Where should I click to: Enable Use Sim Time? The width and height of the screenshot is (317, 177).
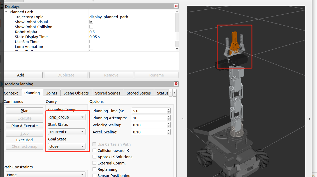point(91,42)
